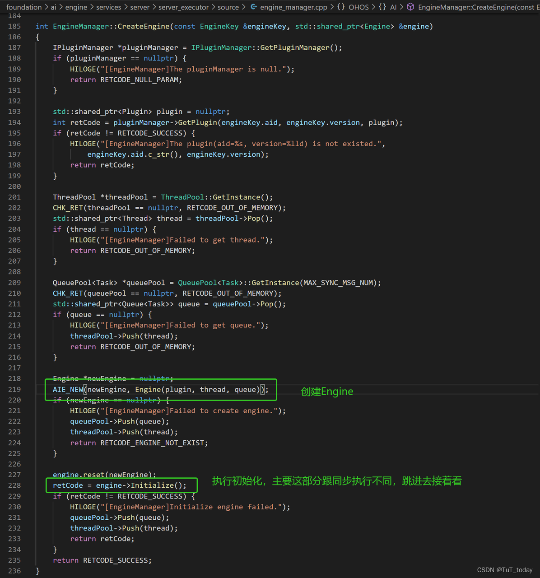Click 'Initialize engine failed' string on line 230

click(224, 507)
